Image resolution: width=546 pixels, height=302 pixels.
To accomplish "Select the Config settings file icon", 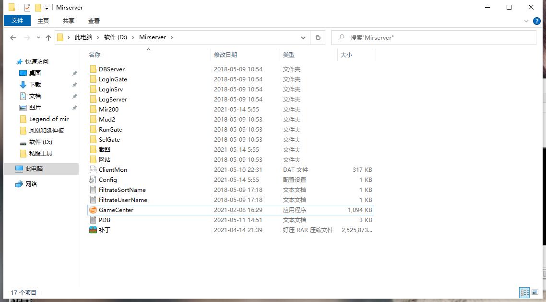I will [93, 180].
